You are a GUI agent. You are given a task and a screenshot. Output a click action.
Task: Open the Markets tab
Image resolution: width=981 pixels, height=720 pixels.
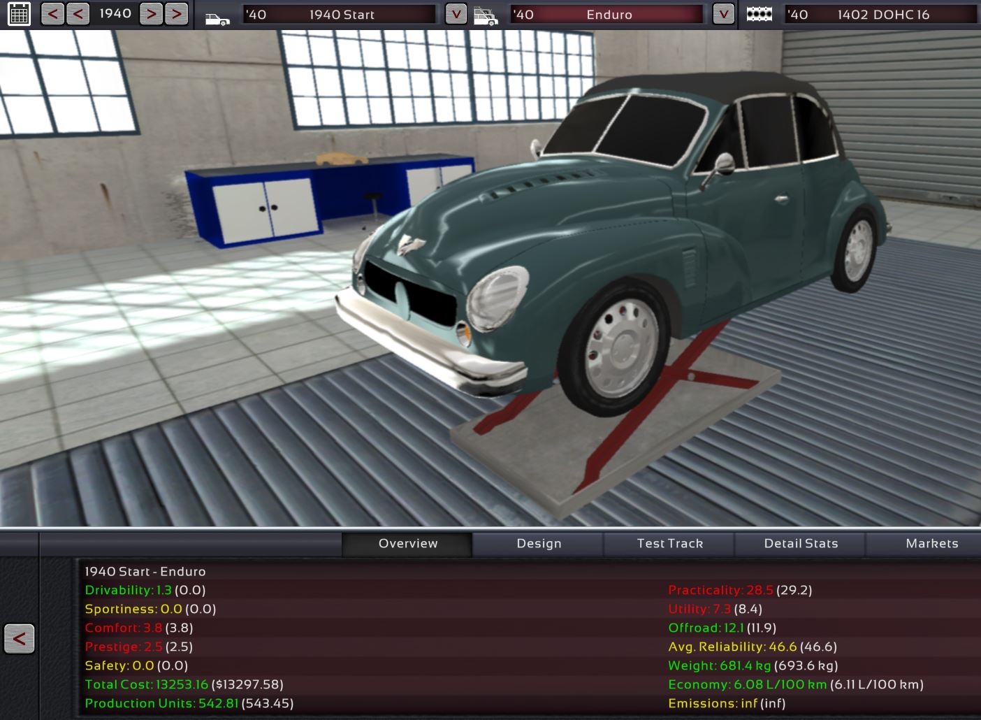[x=924, y=544]
